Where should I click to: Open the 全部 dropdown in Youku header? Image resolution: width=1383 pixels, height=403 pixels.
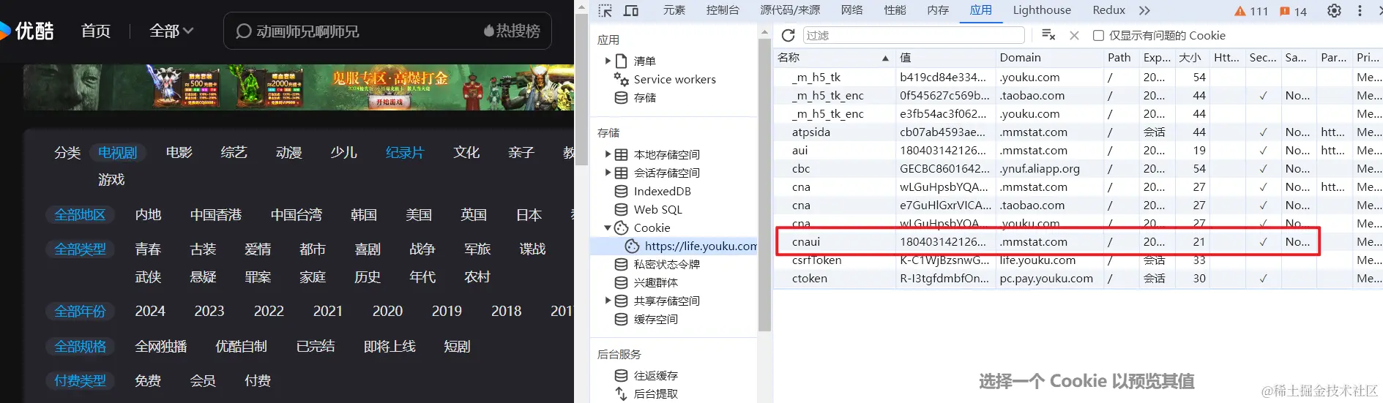(171, 31)
